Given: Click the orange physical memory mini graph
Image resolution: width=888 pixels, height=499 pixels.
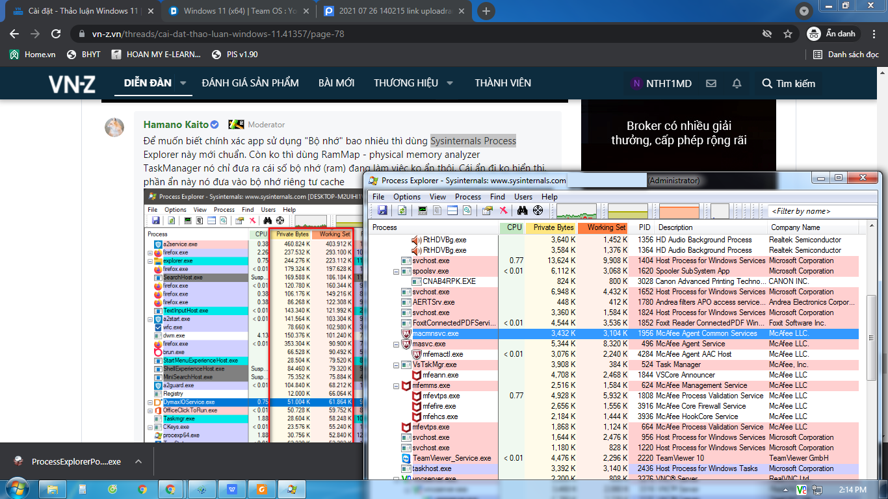Looking at the screenshot, I should click(679, 211).
